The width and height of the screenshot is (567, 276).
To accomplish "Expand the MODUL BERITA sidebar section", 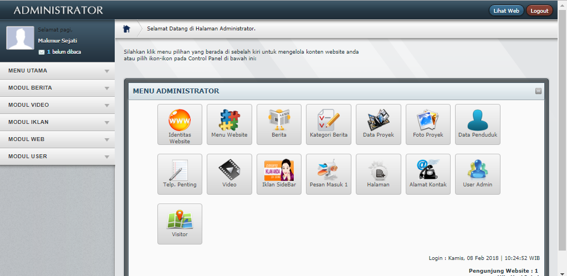I will click(58, 88).
